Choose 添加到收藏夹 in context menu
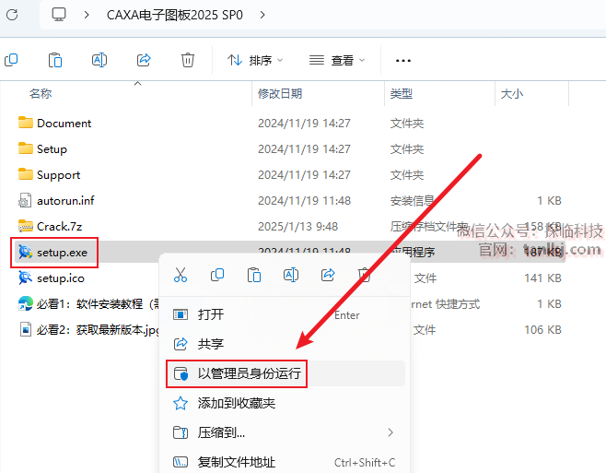 tap(286, 403)
